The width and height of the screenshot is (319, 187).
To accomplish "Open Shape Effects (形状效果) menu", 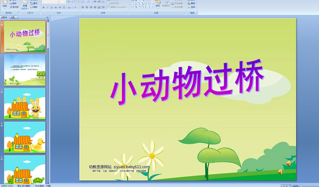I will pos(178,7).
